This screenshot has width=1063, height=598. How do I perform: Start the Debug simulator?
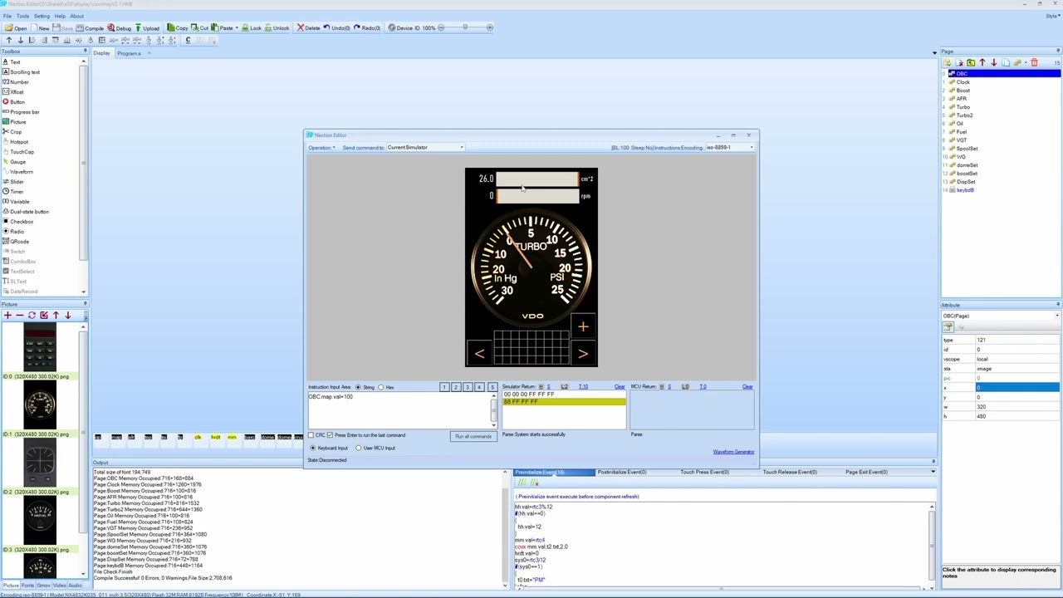click(119, 28)
